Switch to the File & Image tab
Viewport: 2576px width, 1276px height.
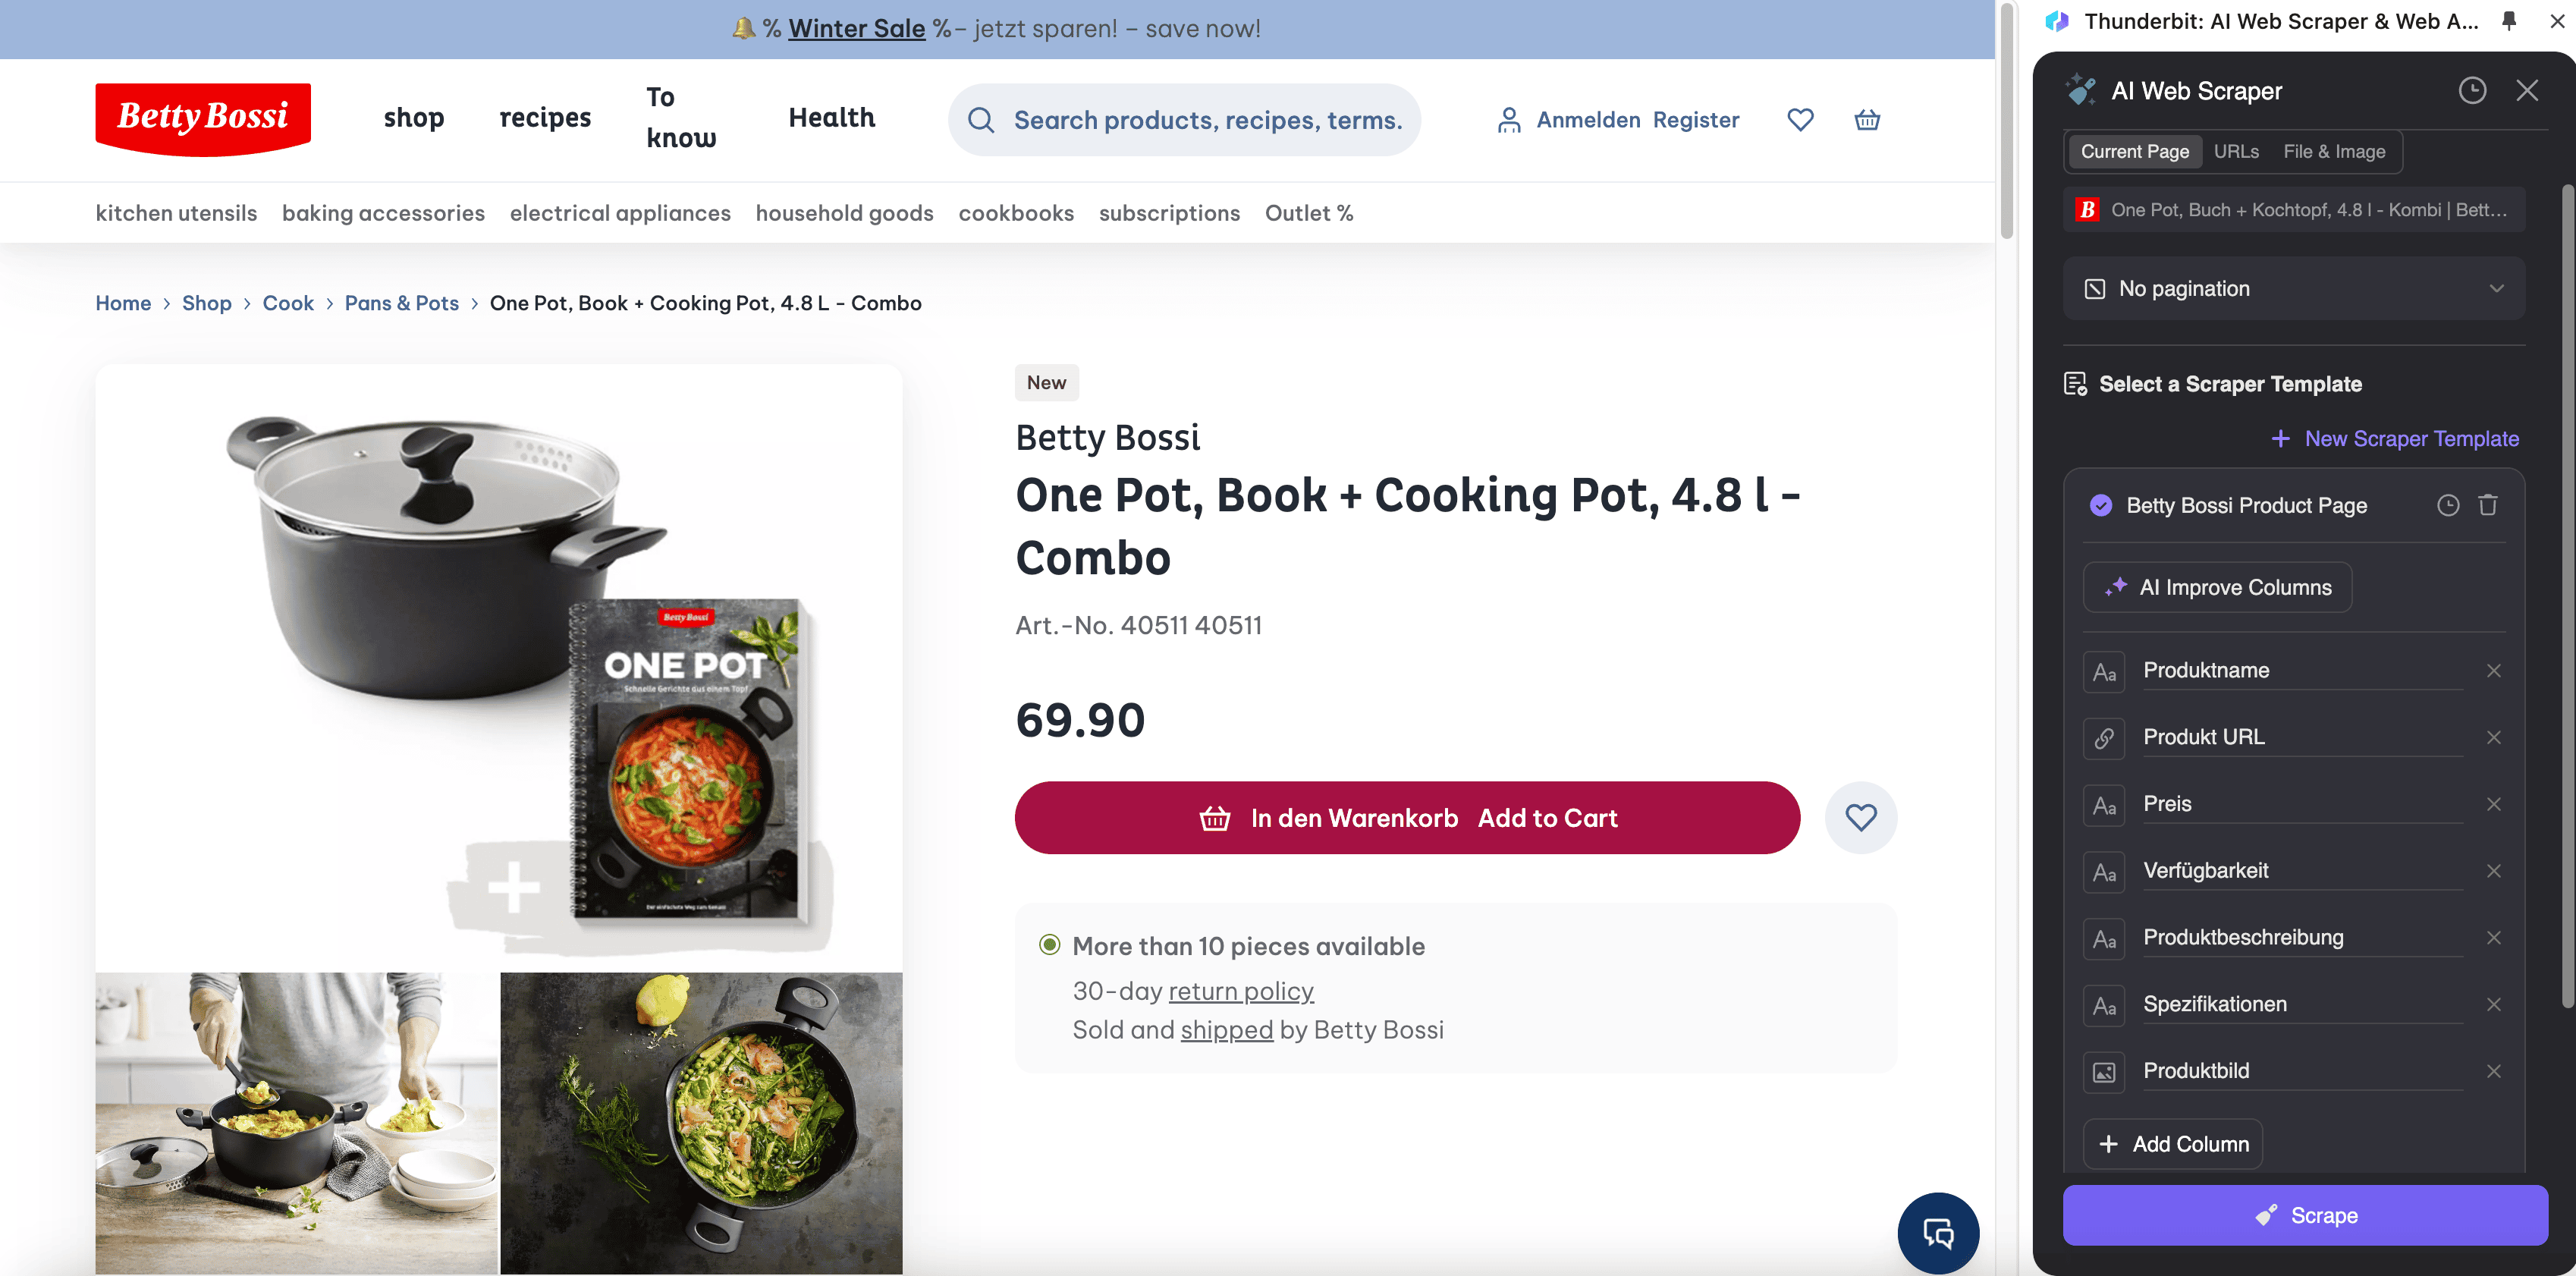coord(2333,152)
